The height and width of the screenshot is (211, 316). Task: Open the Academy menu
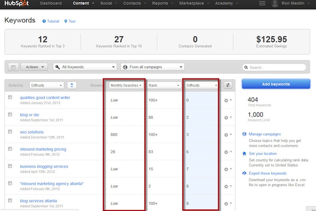227,3
